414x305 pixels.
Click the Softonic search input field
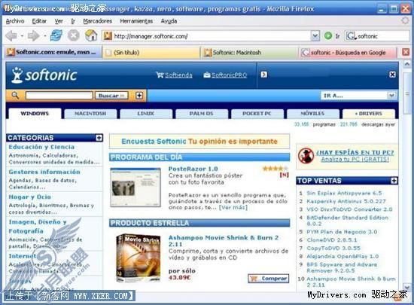coord(59,96)
